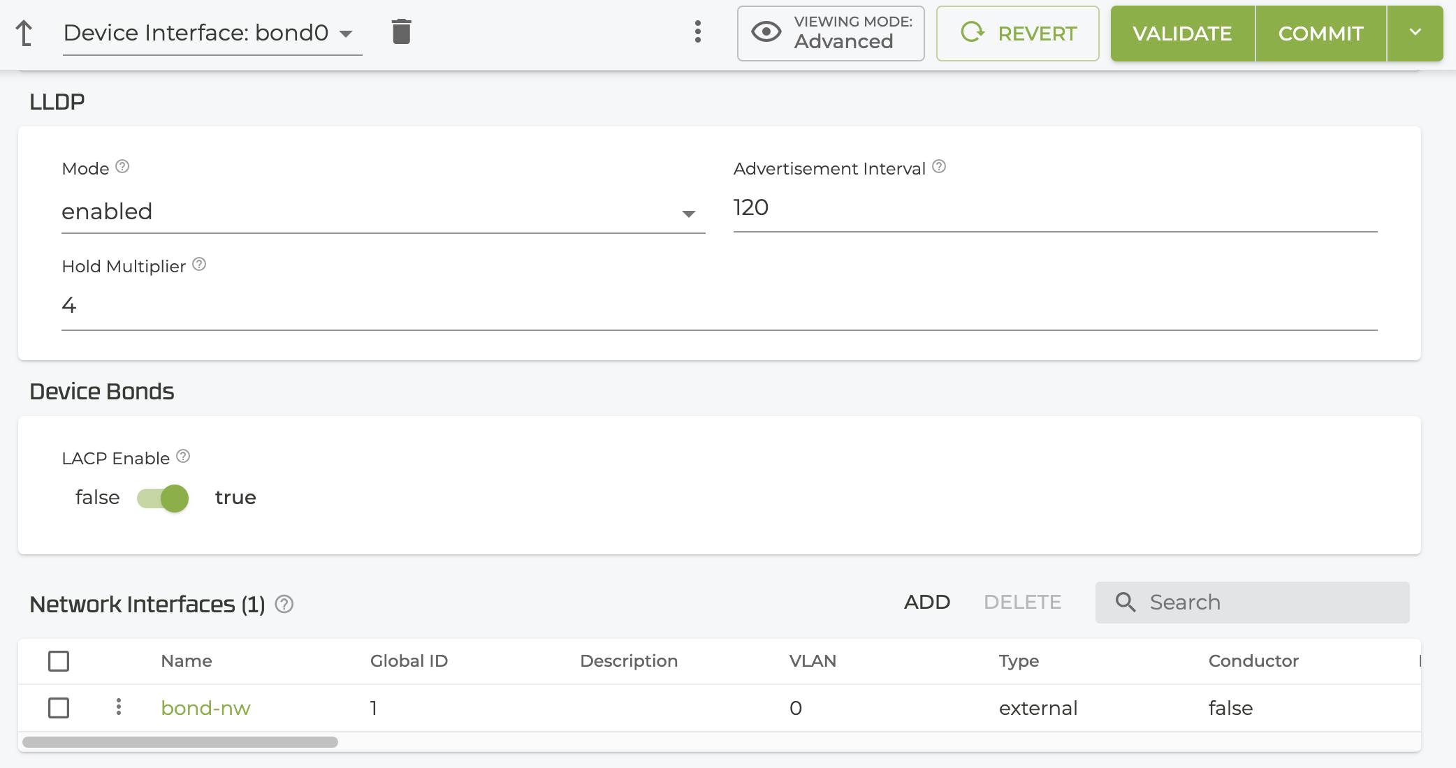Click help icon next to Hold Multiplier
This screenshot has height=768, width=1456.
click(x=199, y=265)
